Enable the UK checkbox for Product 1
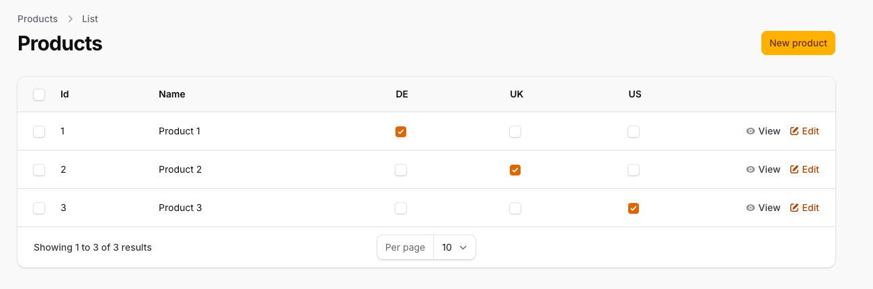The height and width of the screenshot is (289, 873). coord(515,132)
